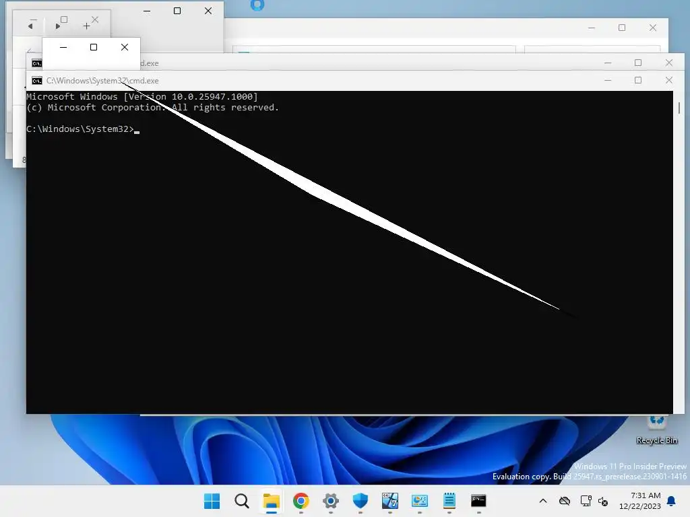This screenshot has width=690, height=517.
Task: Open the clock showing 7:31 AM
Action: coord(640,501)
